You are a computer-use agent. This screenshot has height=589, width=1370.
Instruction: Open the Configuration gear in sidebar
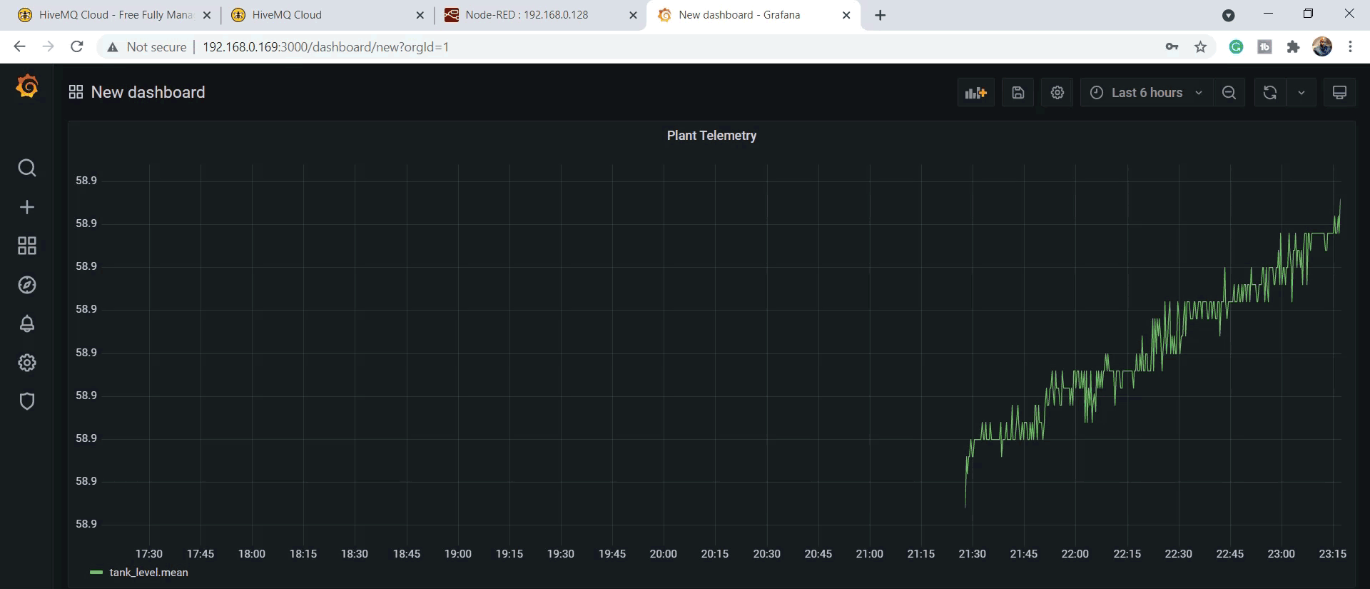tap(27, 363)
